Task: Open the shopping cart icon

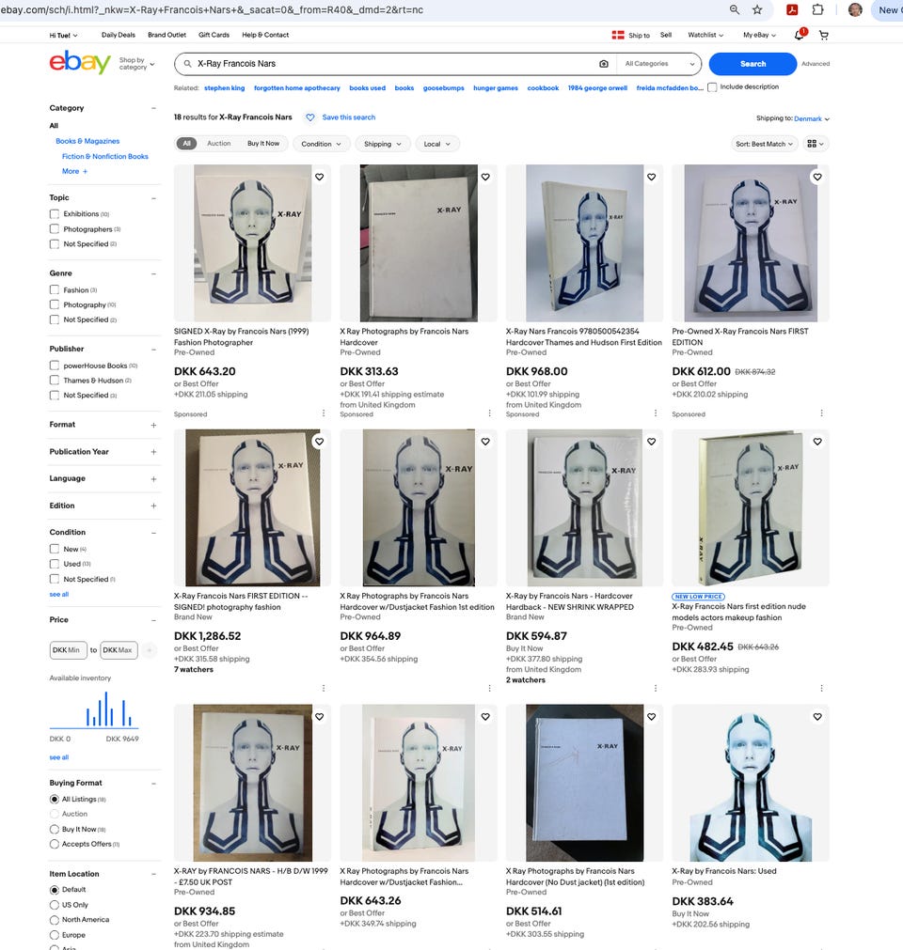Action: tap(824, 35)
